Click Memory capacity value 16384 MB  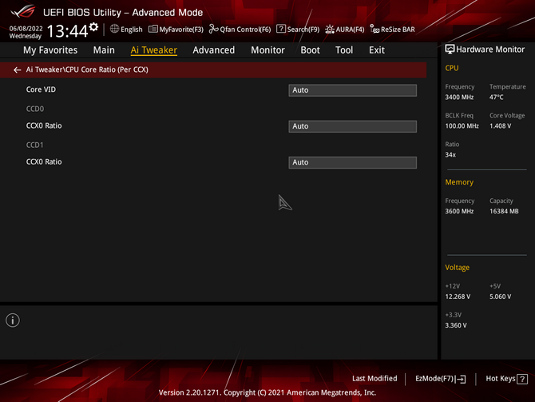[504, 212]
